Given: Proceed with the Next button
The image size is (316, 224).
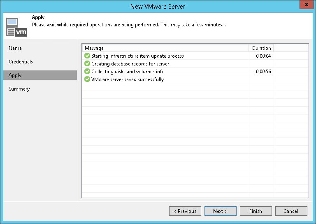Looking at the screenshot, I should 221,211.
